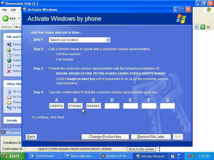Viewport: 214px width, 160px height.
Task: Switch to Removable Disk taskbar item
Action: (x=80, y=156)
